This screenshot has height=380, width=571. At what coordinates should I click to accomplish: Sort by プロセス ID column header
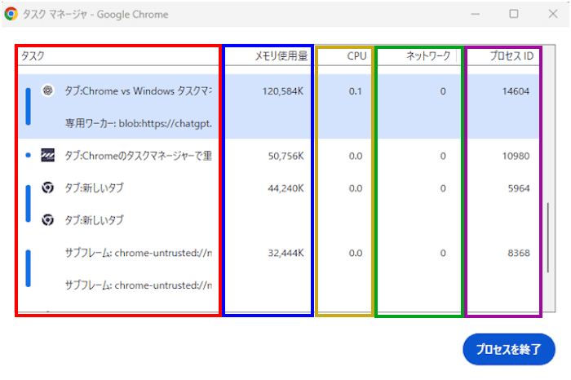tap(511, 55)
